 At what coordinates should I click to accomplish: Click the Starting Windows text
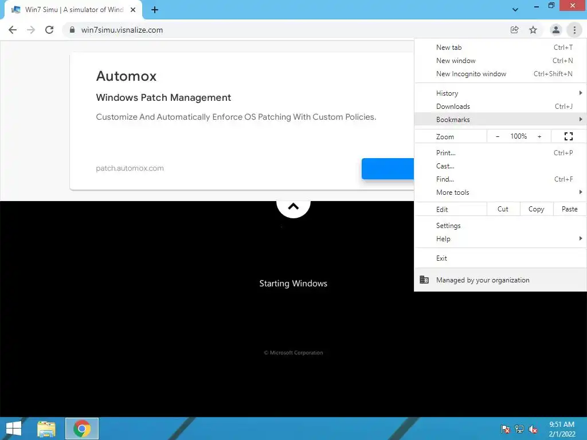[293, 283]
